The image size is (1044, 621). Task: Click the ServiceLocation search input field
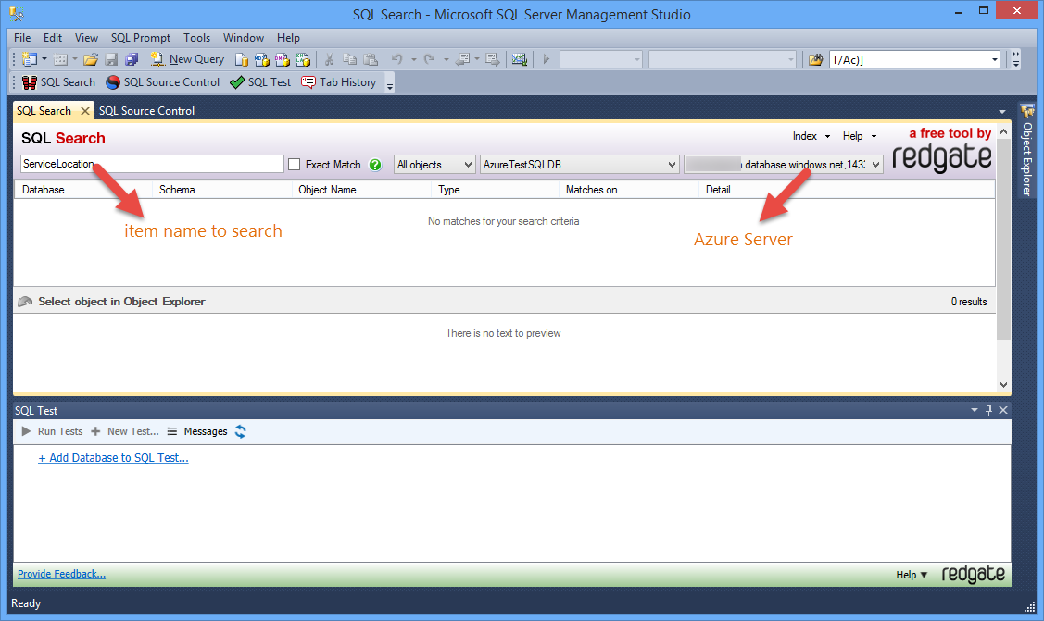tap(153, 164)
